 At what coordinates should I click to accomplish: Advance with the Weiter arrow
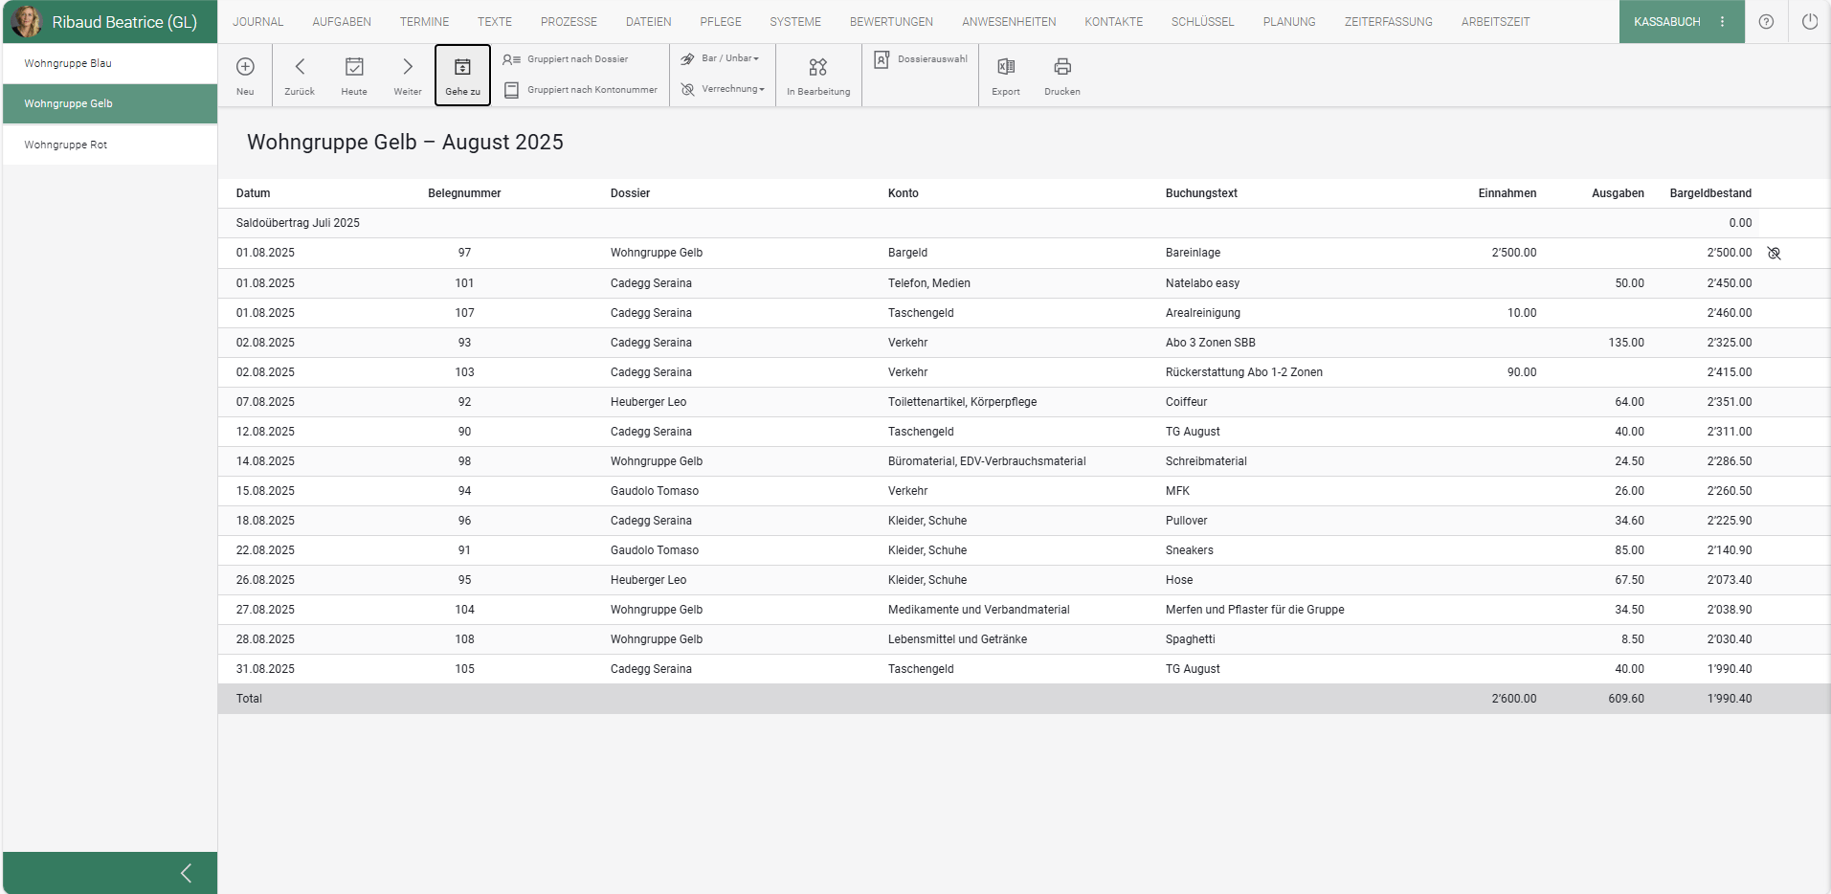tap(408, 67)
